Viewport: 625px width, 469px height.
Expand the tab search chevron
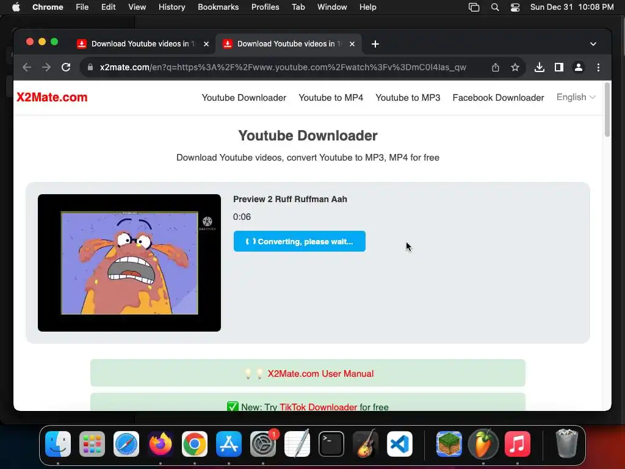point(593,44)
